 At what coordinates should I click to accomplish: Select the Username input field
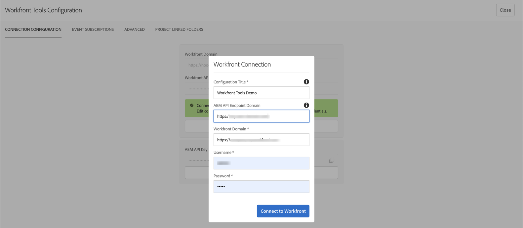(x=261, y=163)
